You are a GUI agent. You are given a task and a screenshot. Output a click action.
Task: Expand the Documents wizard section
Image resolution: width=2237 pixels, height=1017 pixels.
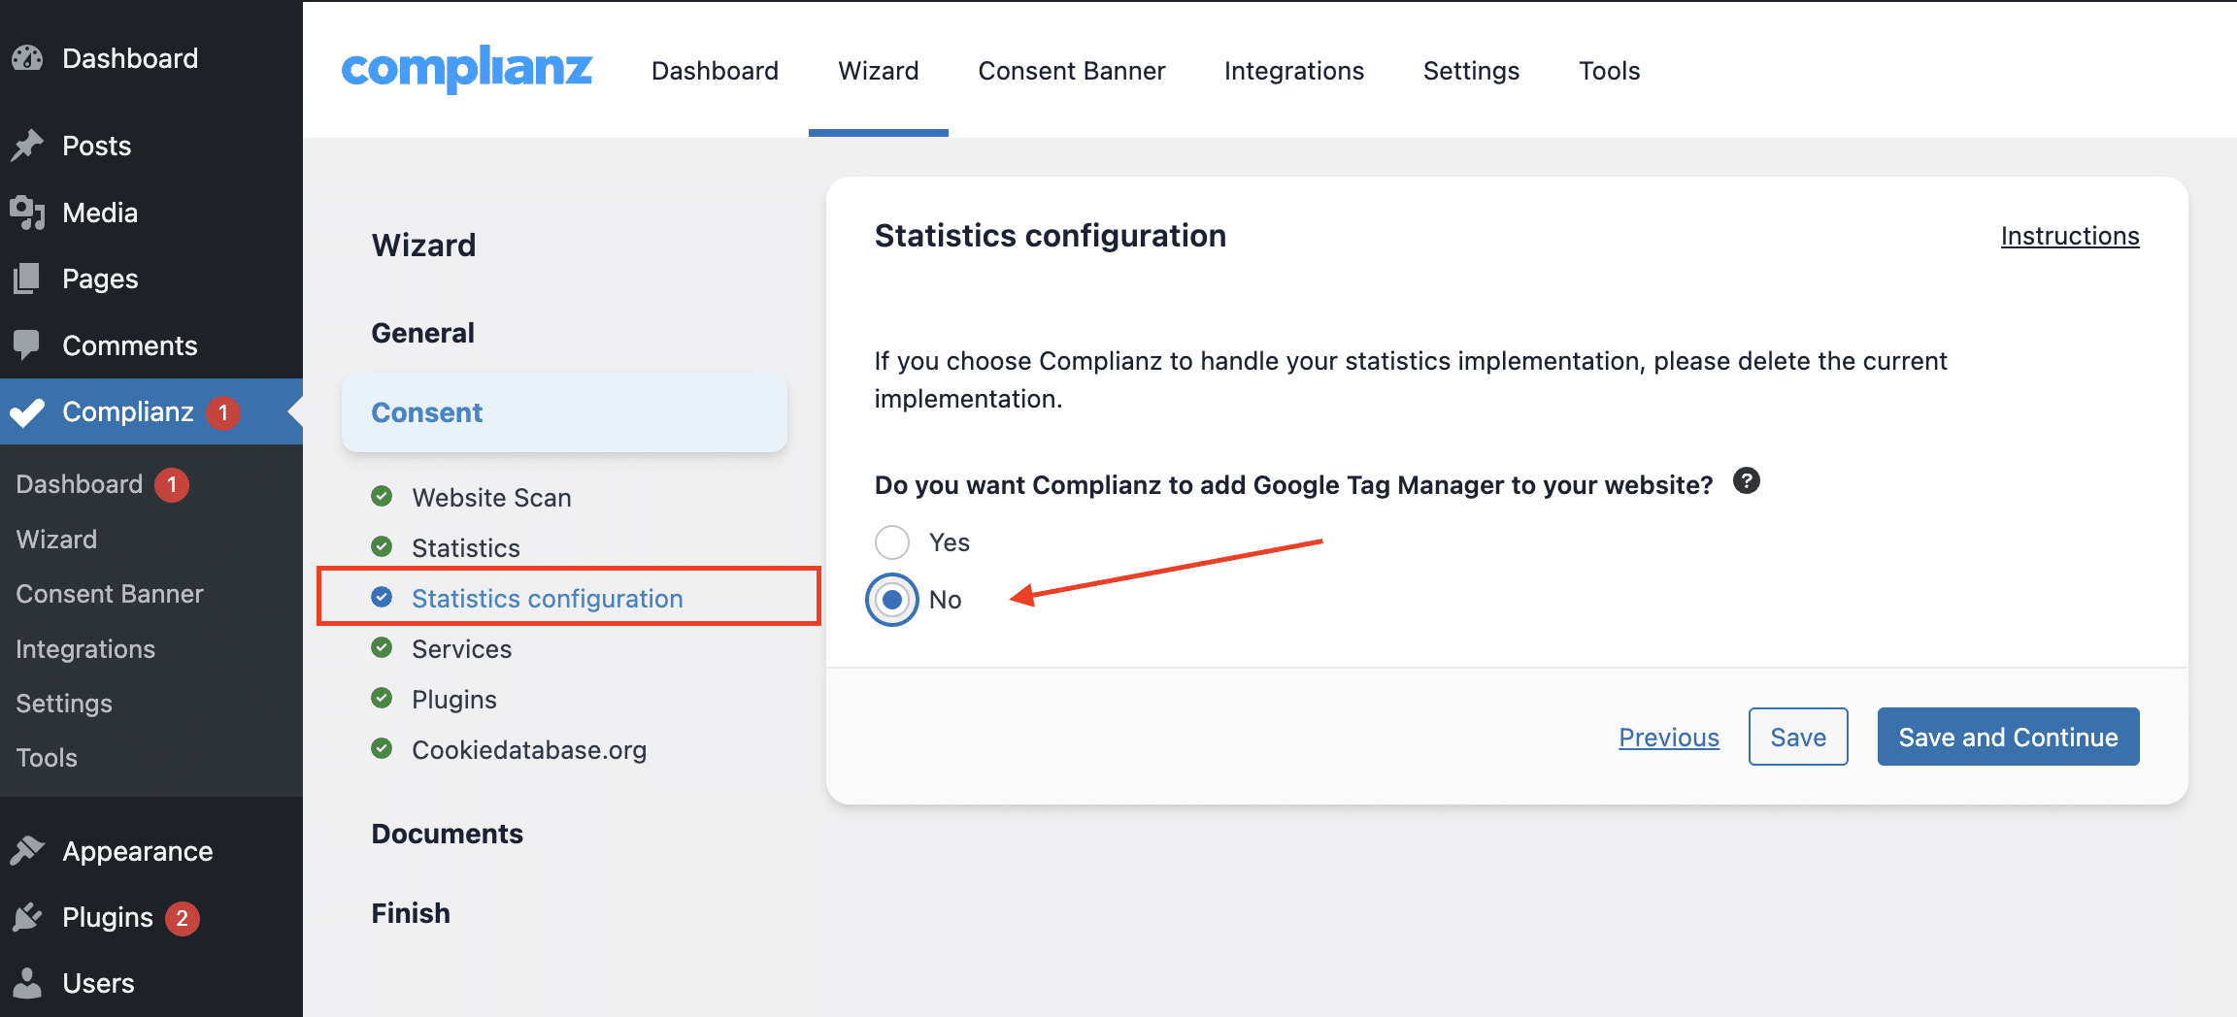tap(447, 834)
